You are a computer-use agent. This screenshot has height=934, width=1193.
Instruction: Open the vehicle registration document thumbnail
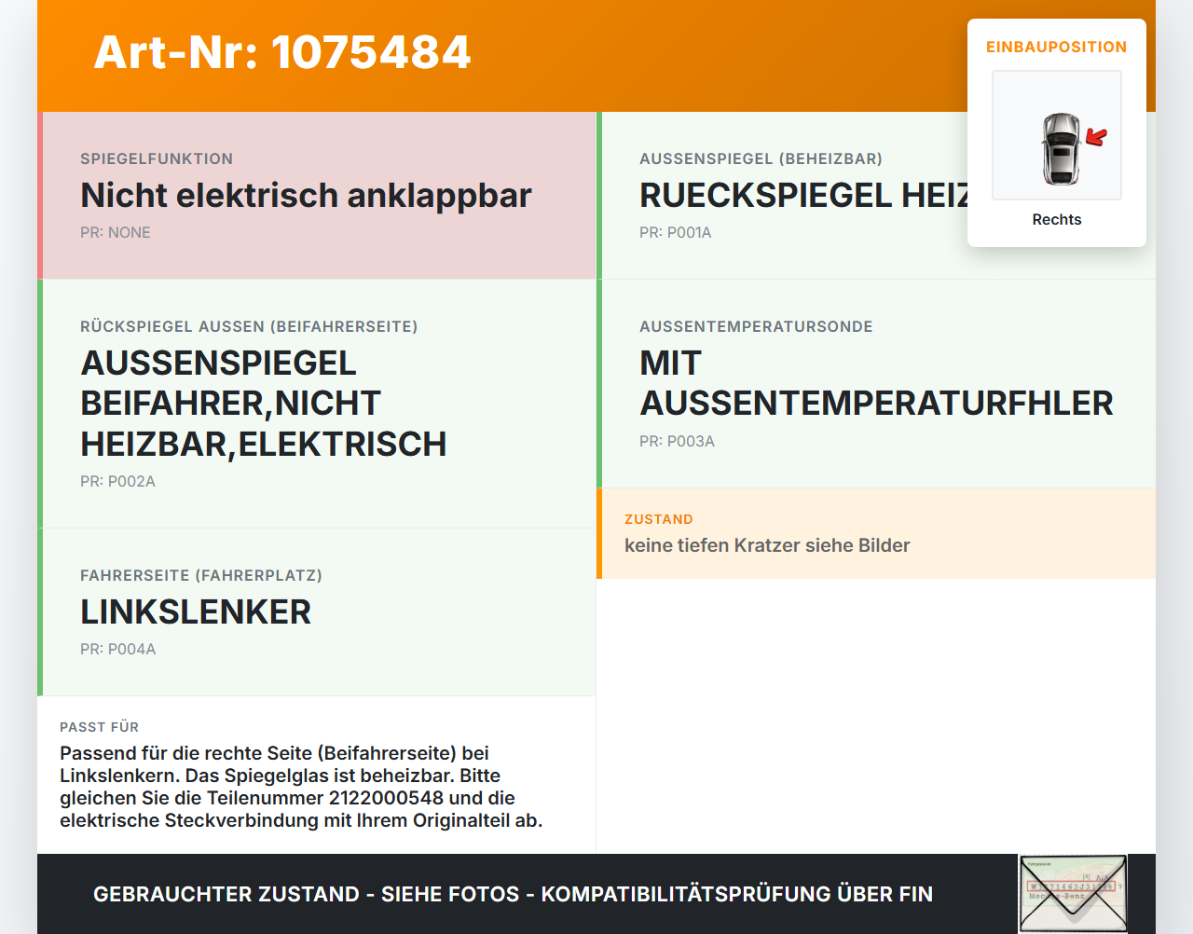click(1073, 893)
